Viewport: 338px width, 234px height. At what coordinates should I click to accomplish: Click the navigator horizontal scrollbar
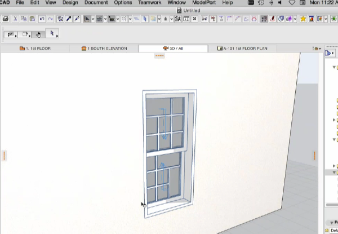pyautogui.click(x=332, y=205)
